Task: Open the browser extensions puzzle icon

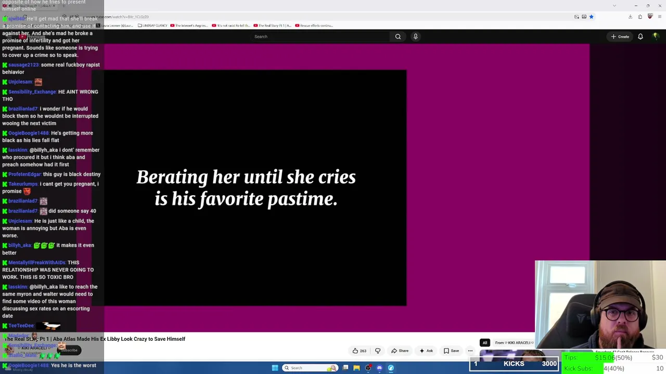Action: [x=640, y=17]
